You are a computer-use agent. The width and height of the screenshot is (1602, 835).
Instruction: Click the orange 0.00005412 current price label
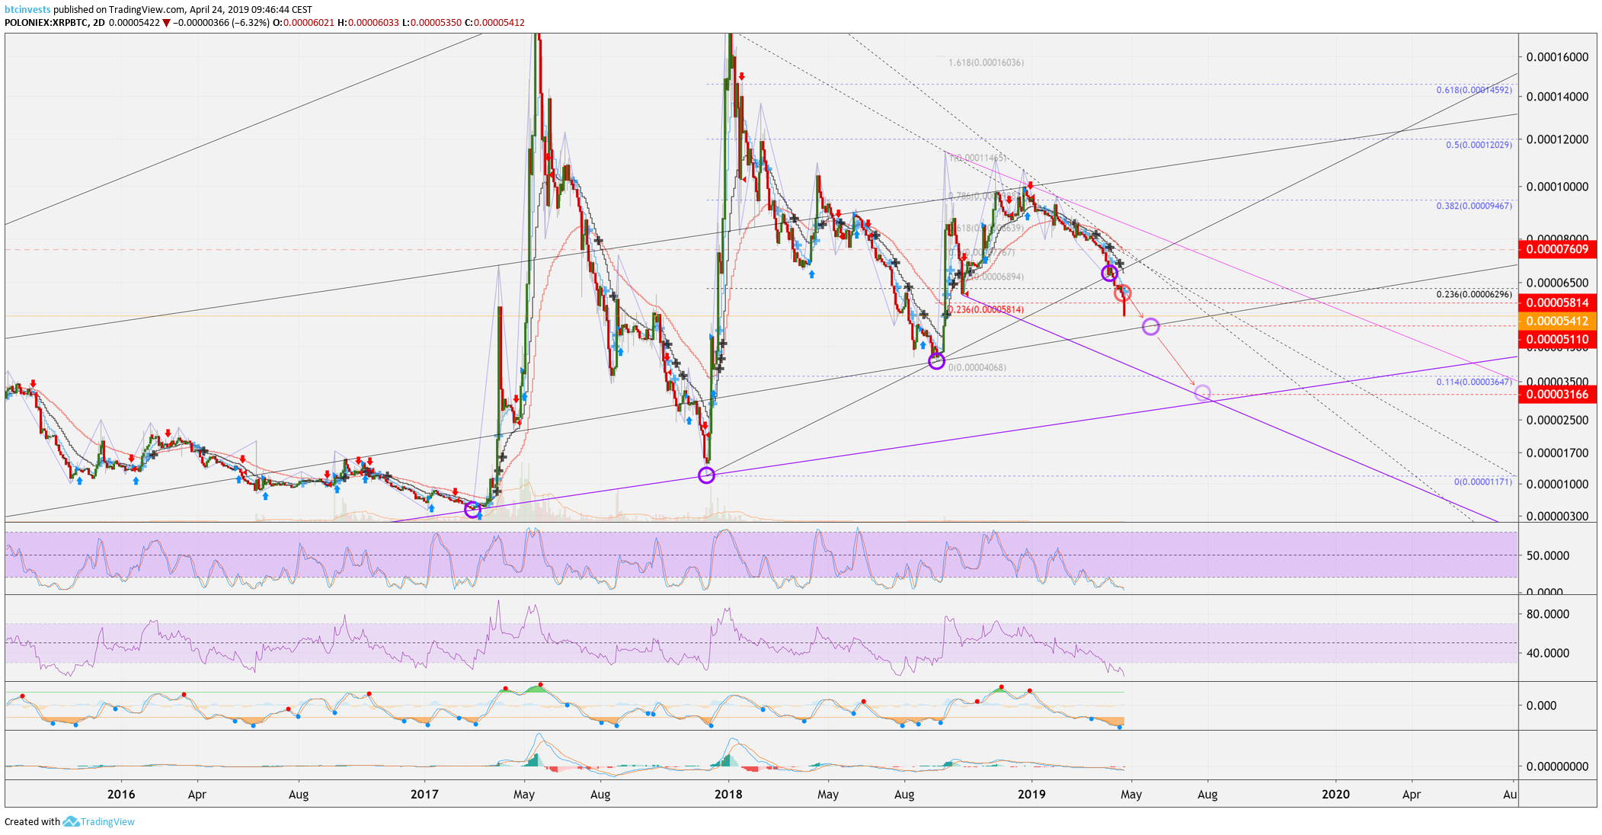point(1557,321)
